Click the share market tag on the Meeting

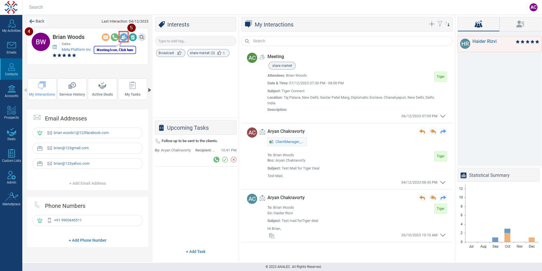282,66
